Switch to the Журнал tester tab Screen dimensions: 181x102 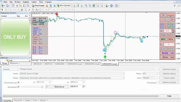pos(43,100)
